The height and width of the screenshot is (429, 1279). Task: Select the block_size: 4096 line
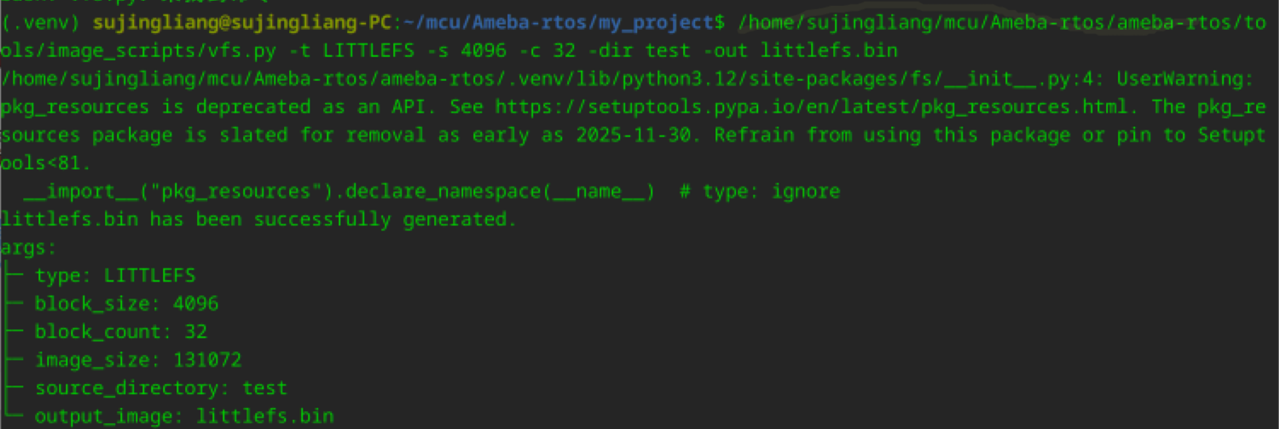[x=126, y=304]
